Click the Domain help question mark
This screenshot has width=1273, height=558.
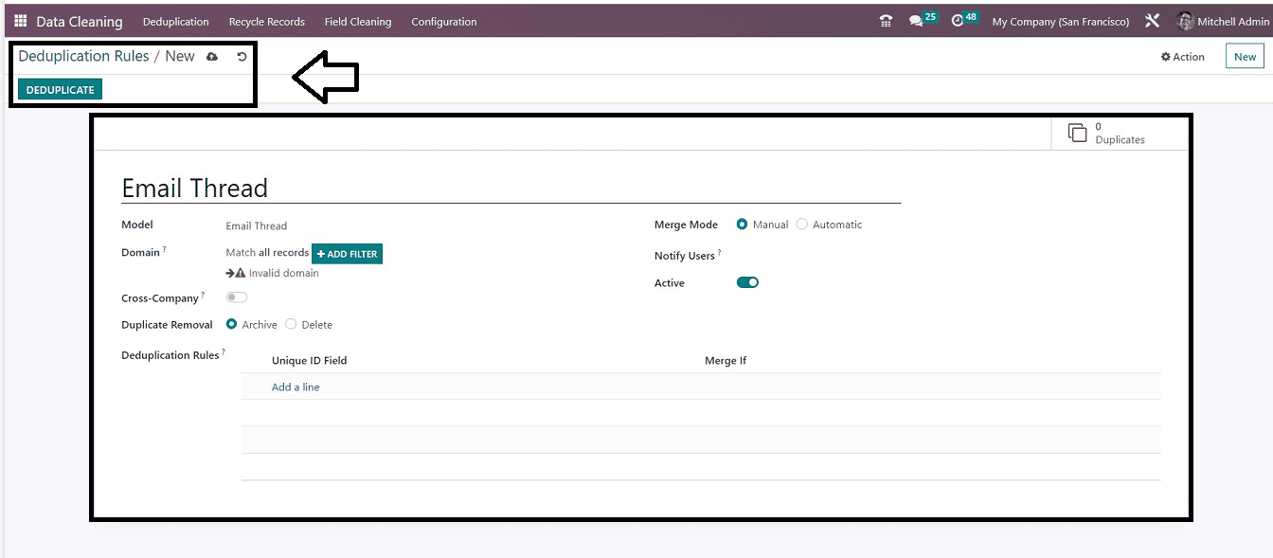tap(165, 249)
